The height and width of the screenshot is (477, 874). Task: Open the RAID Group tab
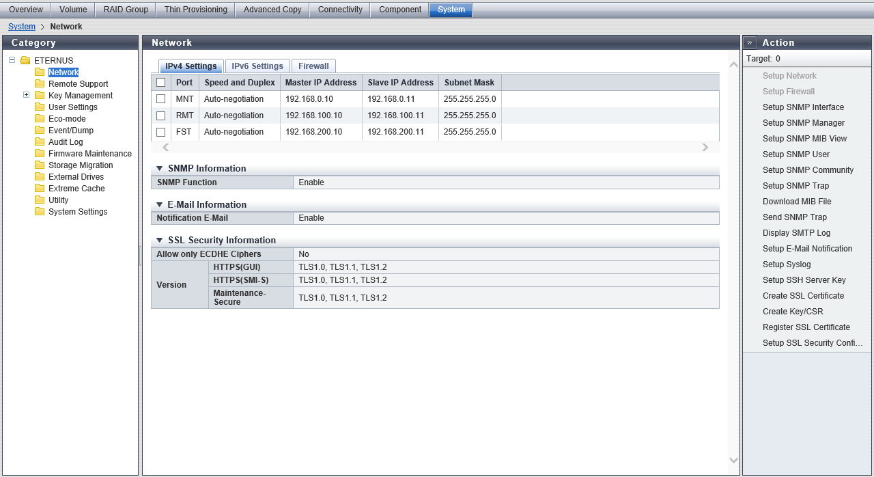126,10
